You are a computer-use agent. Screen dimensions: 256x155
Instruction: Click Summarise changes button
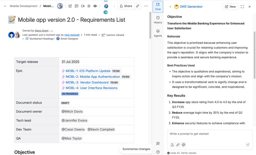(136, 149)
